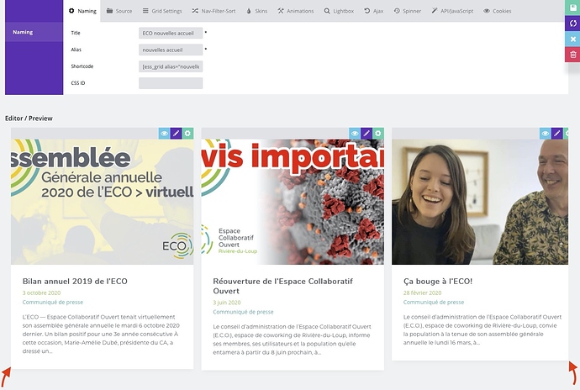Screen dimensions: 580x390
Task: Open the Nav-Filter-Sort tab
Action: pyautogui.click(x=214, y=11)
